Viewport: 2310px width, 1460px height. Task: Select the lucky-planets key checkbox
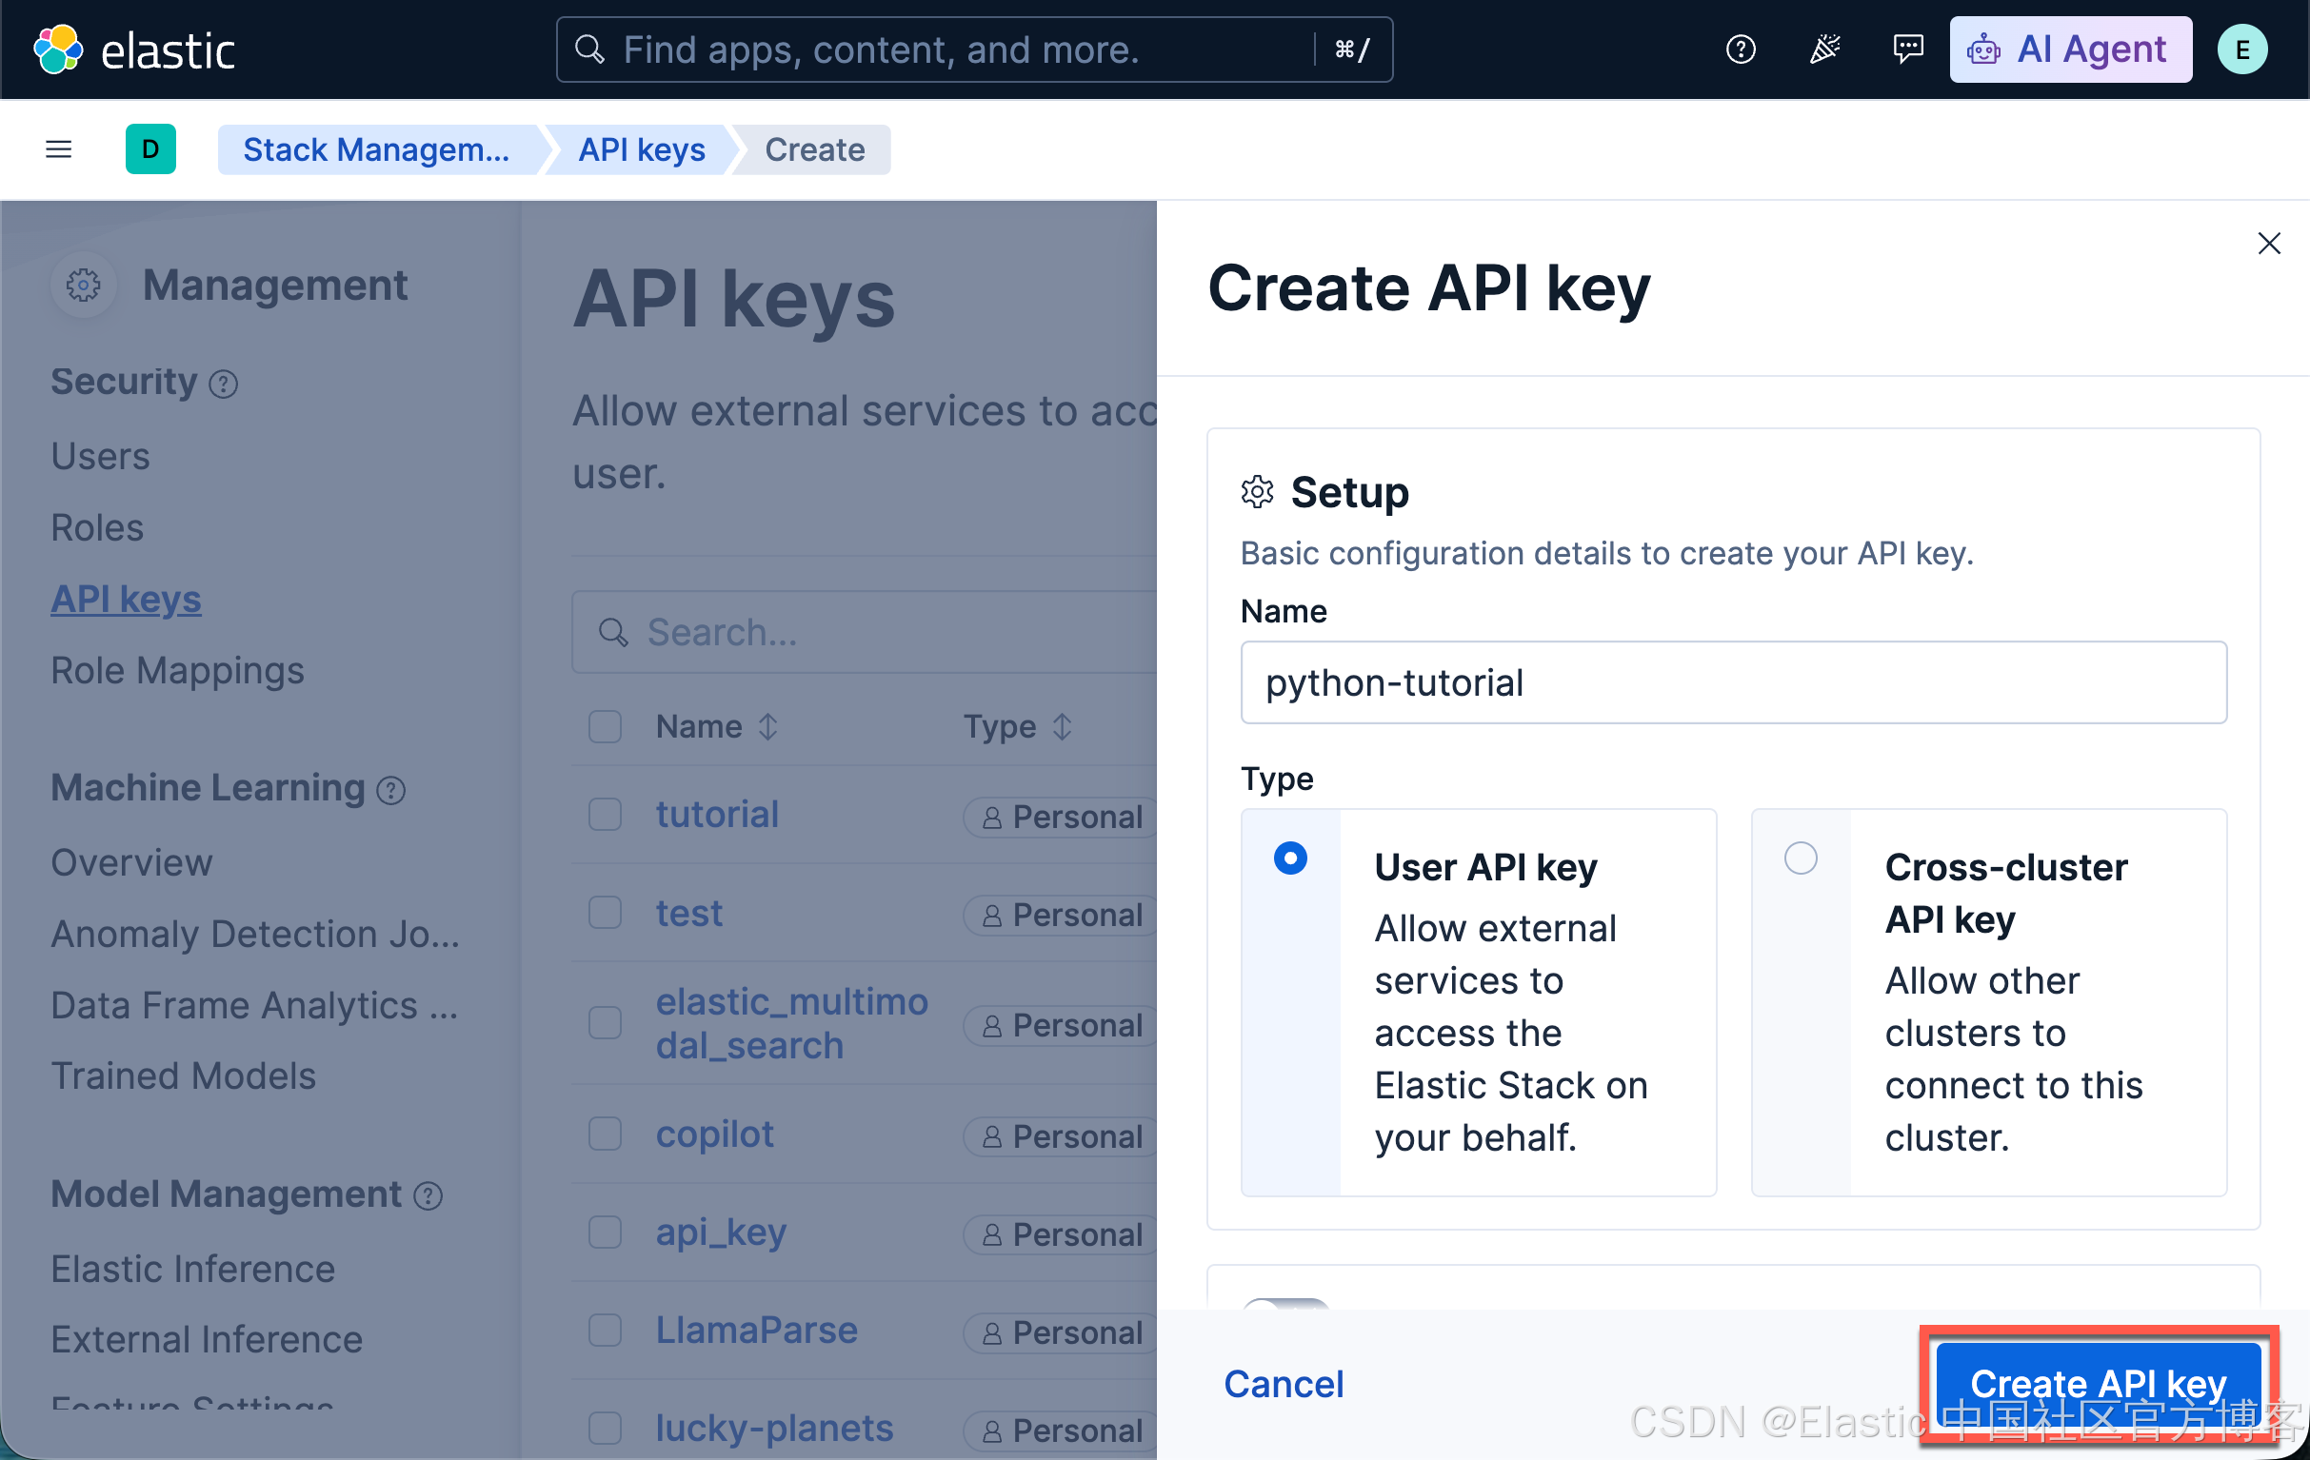coord(606,1429)
